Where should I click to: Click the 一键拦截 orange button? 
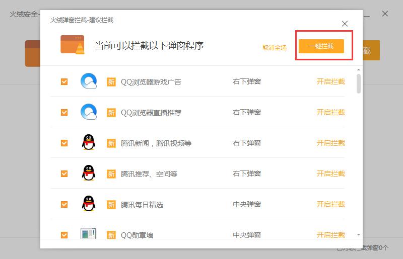pos(321,46)
